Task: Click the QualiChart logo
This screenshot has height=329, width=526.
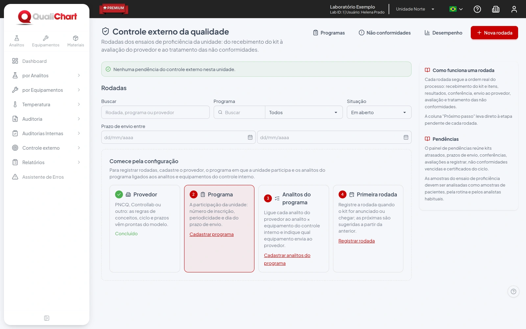Action: [47, 17]
